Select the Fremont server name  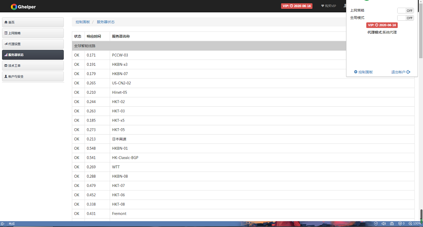[x=119, y=213]
